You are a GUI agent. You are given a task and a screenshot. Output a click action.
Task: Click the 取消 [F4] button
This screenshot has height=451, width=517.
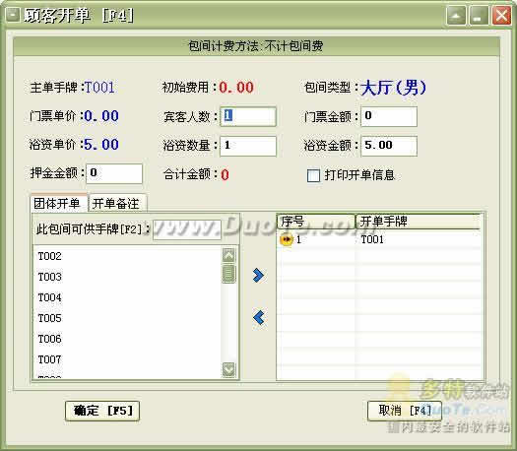pyautogui.click(x=405, y=411)
